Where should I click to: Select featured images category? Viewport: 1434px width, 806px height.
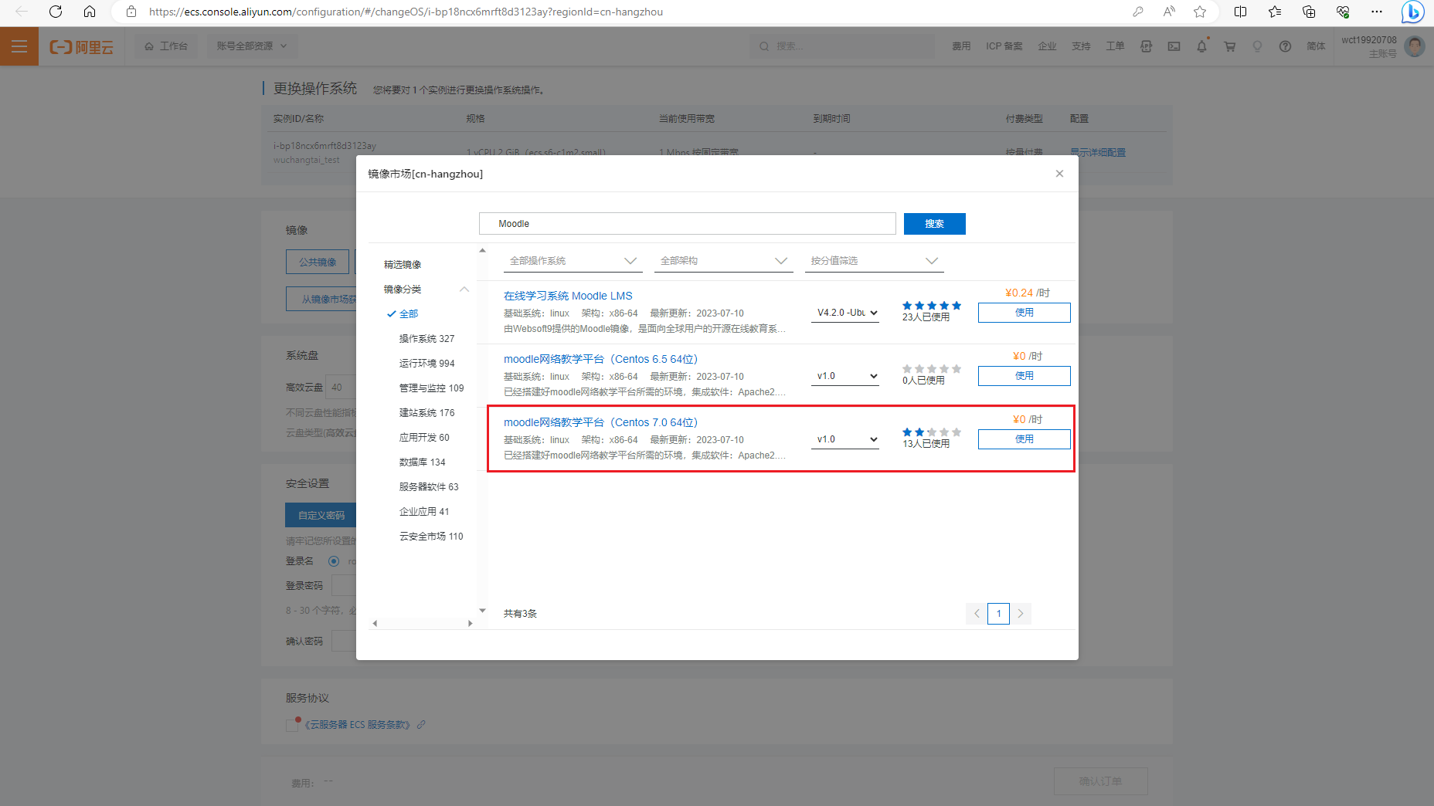pos(403,265)
